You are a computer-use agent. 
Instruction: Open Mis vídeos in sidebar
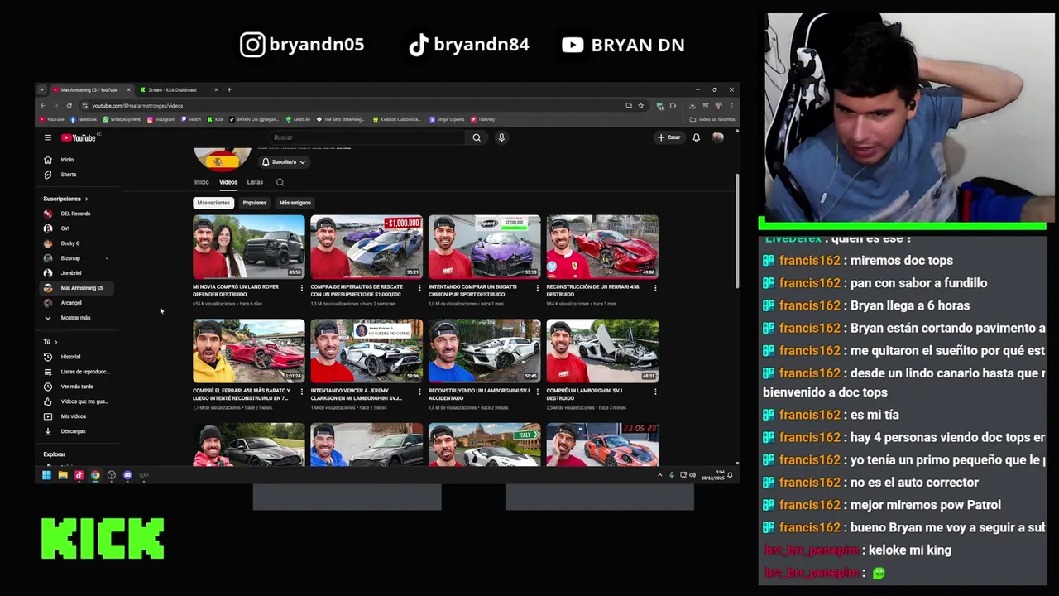tap(73, 416)
